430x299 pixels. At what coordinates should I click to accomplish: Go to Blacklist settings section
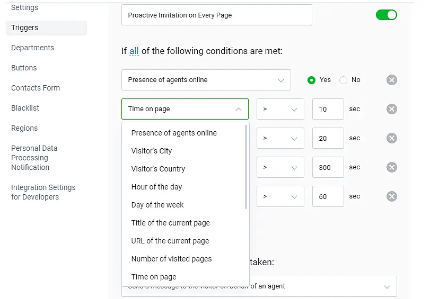[25, 108]
